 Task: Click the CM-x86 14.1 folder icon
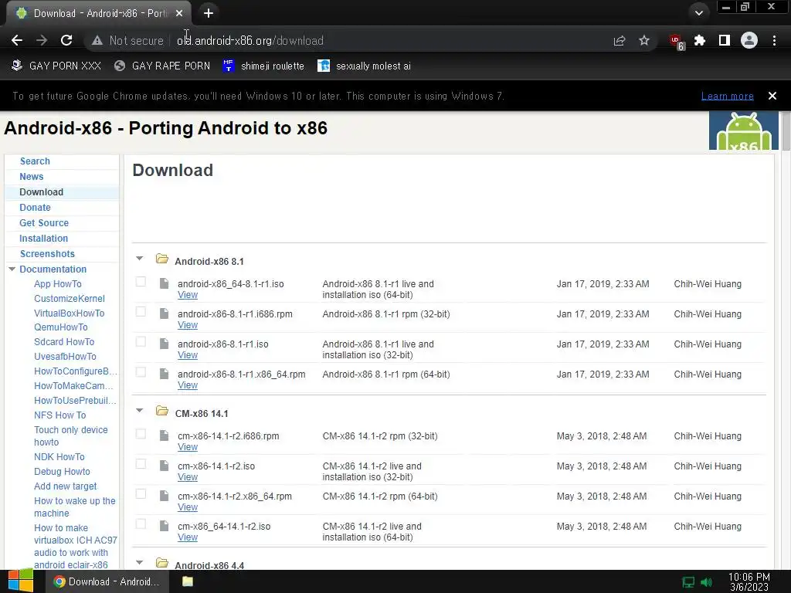pyautogui.click(x=162, y=412)
